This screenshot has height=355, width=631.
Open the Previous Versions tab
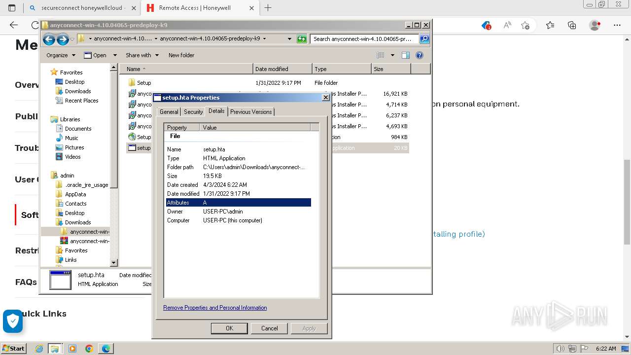[x=251, y=112]
